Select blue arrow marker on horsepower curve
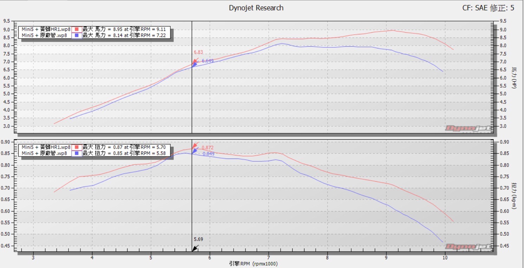The width and height of the screenshot is (524, 268). click(x=195, y=64)
